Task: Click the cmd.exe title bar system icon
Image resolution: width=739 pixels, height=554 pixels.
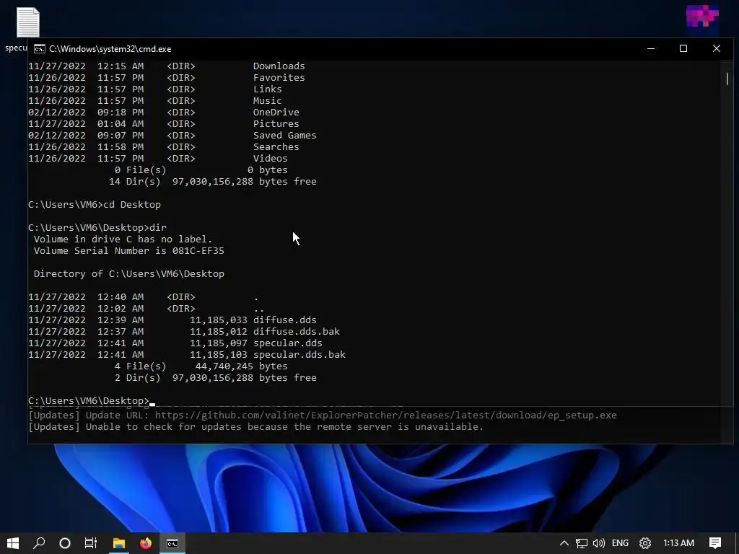Action: click(x=40, y=49)
